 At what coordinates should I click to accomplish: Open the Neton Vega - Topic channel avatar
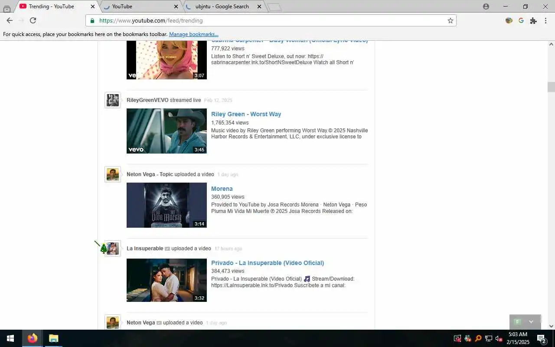pos(113,174)
